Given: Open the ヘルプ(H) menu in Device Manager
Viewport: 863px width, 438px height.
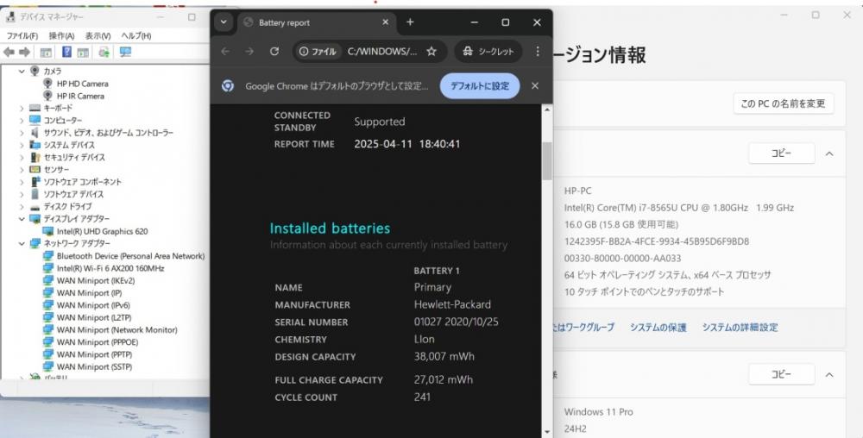Looking at the screenshot, I should tap(136, 35).
